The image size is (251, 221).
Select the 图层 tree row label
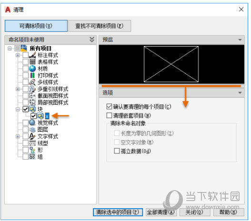(42, 129)
